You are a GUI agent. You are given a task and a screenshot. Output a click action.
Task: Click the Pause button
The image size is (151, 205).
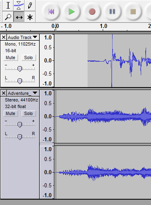[113, 12]
